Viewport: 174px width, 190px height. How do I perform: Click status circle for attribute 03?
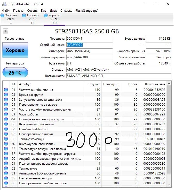(6, 95)
